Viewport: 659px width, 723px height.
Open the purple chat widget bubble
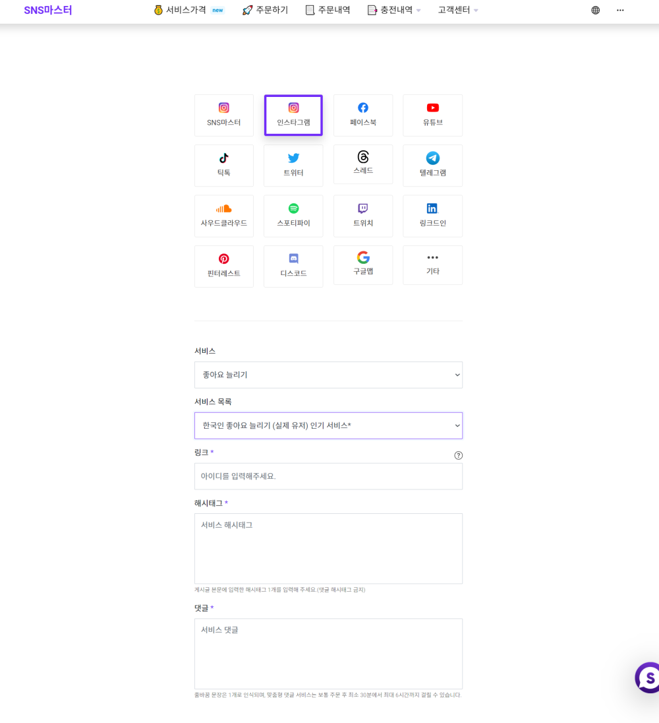pos(648,677)
